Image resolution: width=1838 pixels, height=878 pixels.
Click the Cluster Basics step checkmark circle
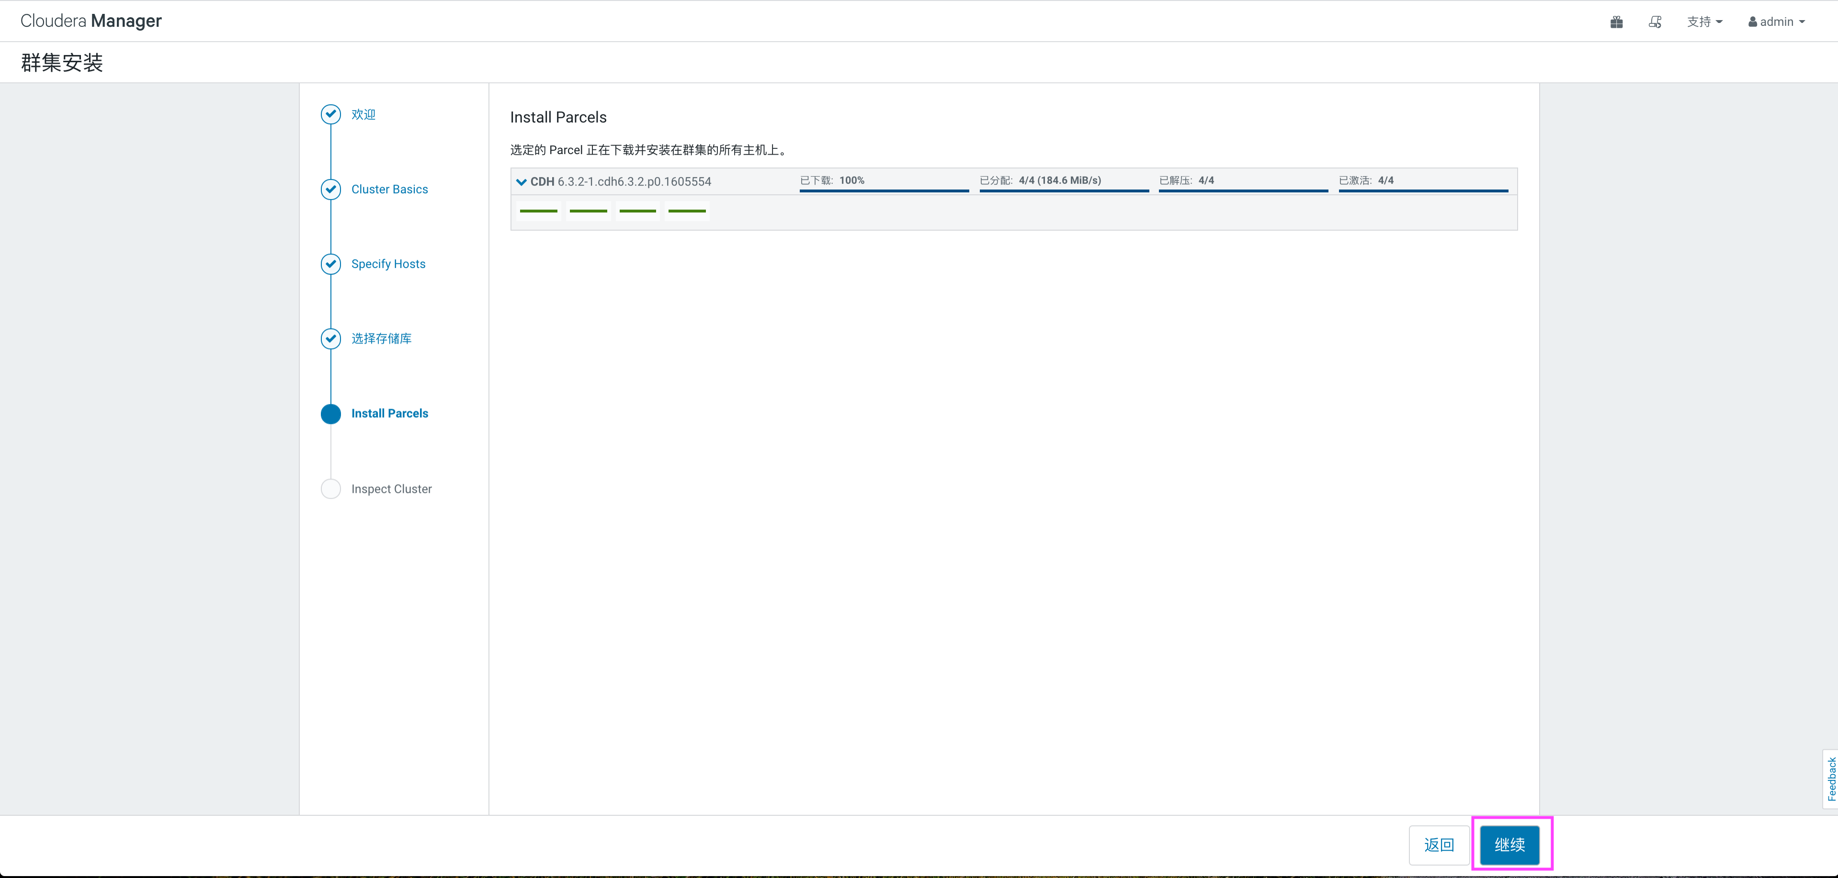click(330, 189)
